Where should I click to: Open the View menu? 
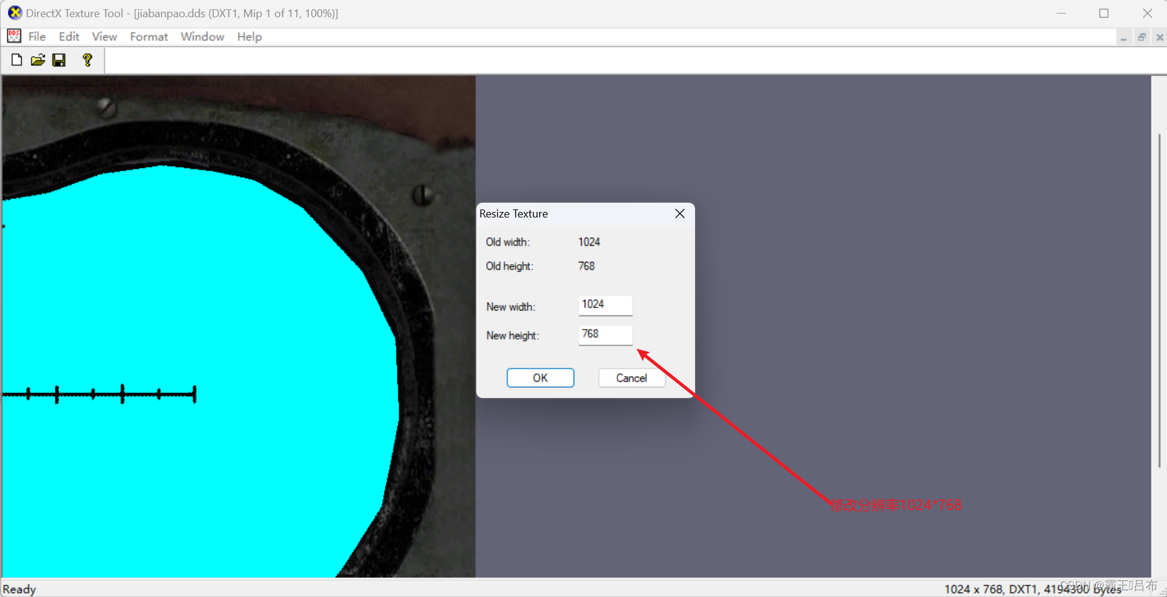pos(104,36)
